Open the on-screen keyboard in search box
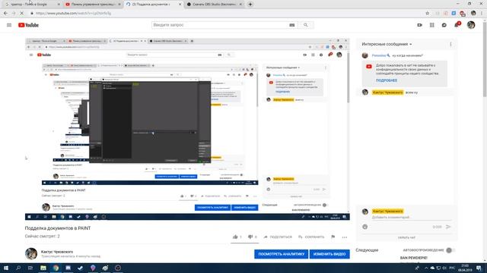The height and width of the screenshot is (273, 487). tap(291, 25)
